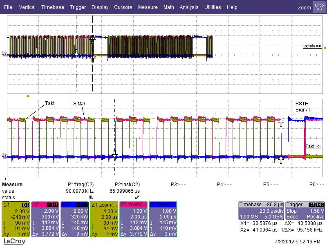The height and width of the screenshot is (245, 327).
Task: Open the Display menu
Action: [100, 7]
